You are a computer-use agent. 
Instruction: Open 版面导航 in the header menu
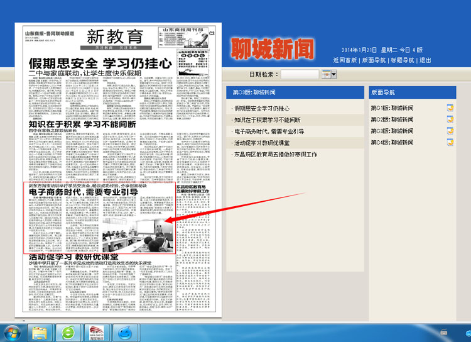pyautogui.click(x=374, y=60)
